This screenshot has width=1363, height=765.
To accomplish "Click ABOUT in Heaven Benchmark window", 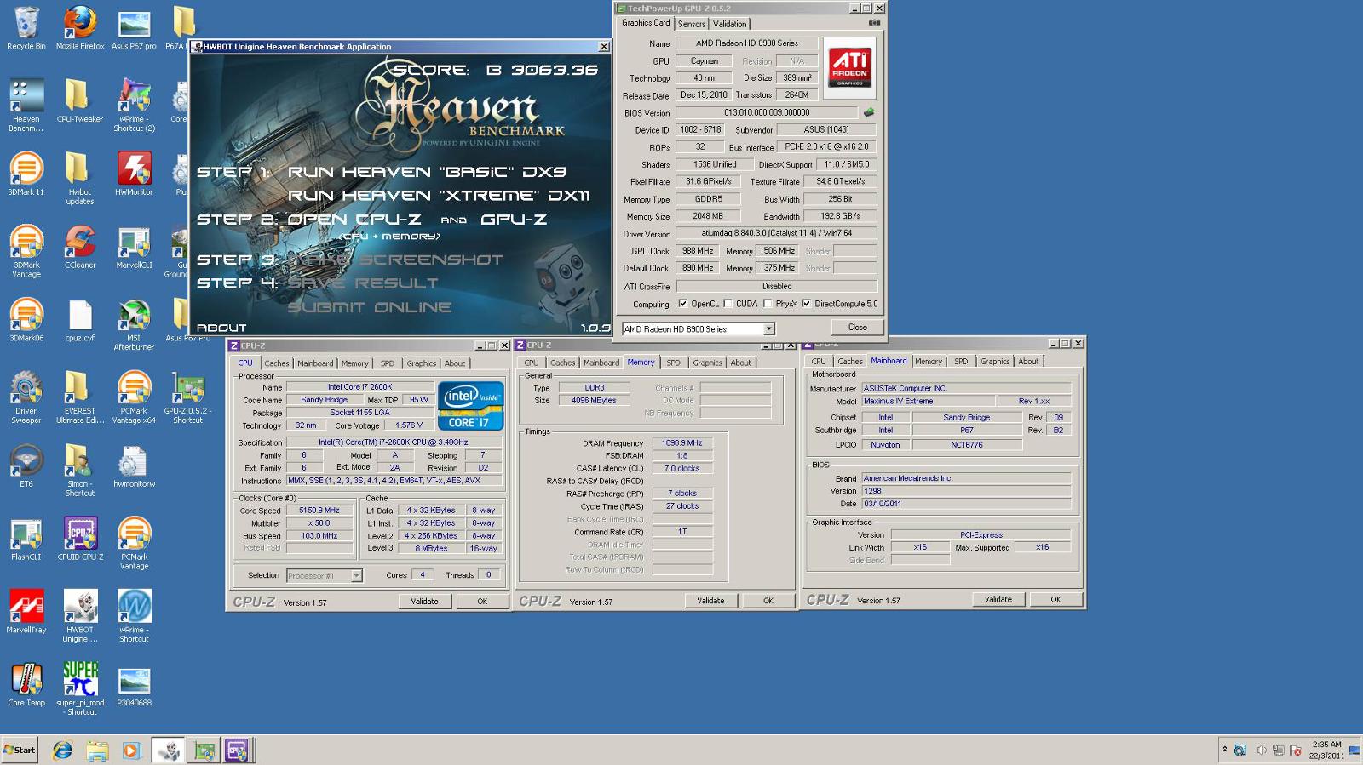I will (x=221, y=328).
